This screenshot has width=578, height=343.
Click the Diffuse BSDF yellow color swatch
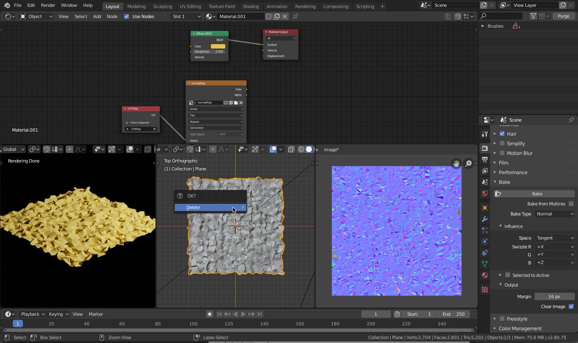coord(218,46)
